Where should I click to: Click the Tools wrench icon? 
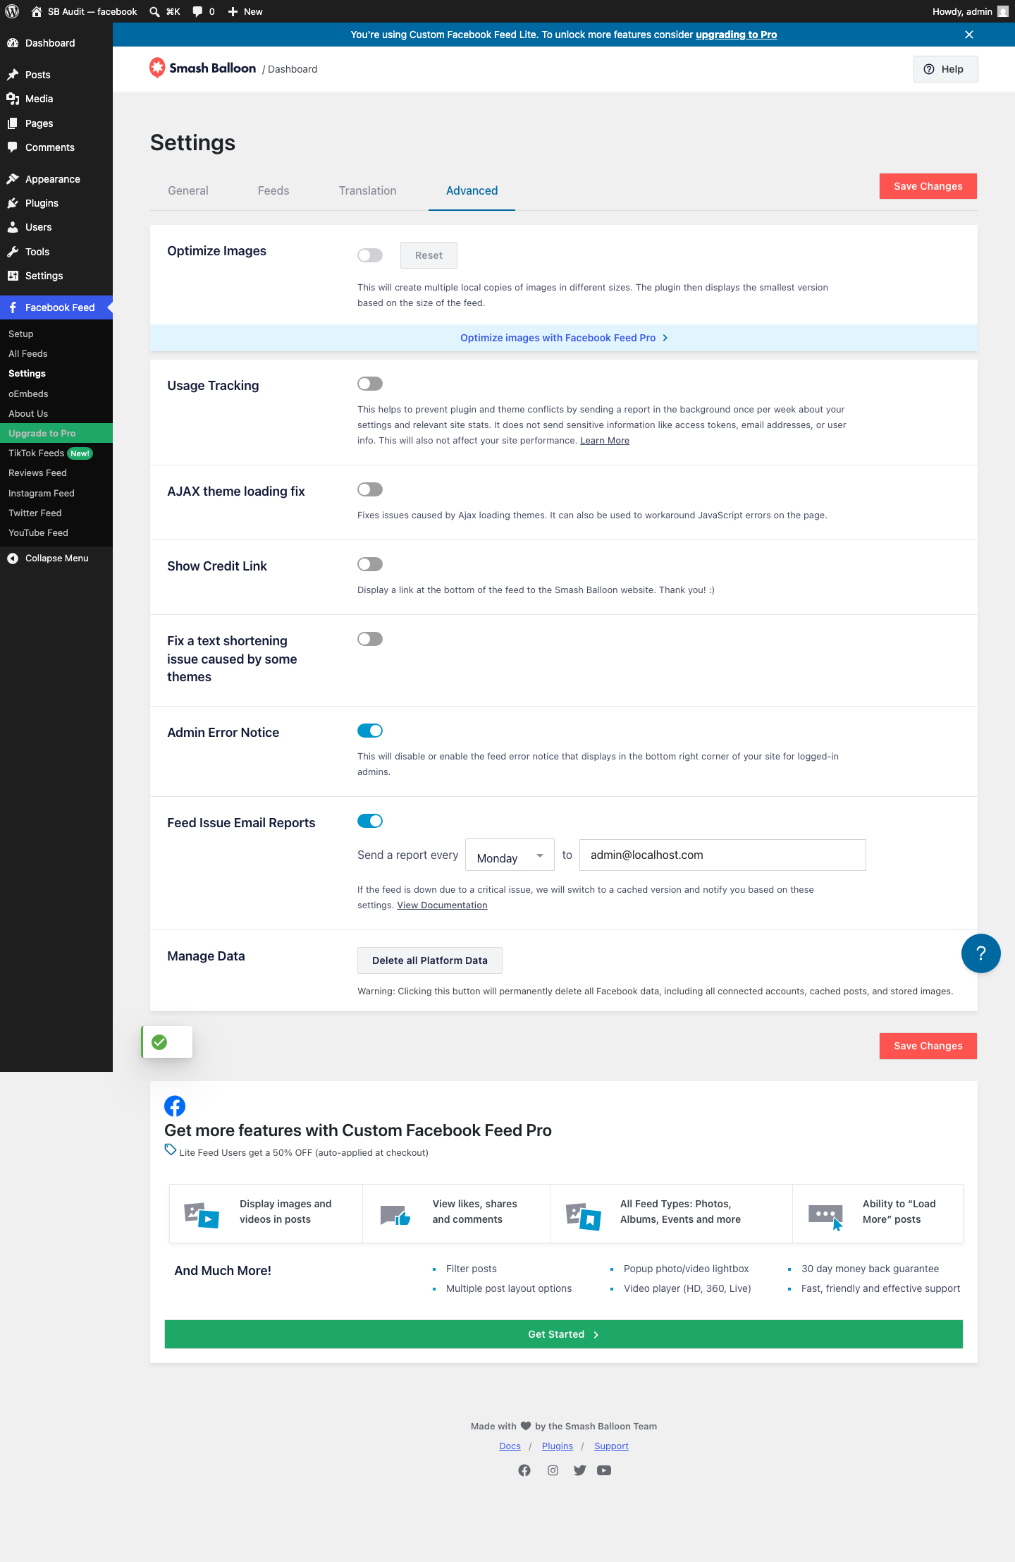(x=13, y=252)
